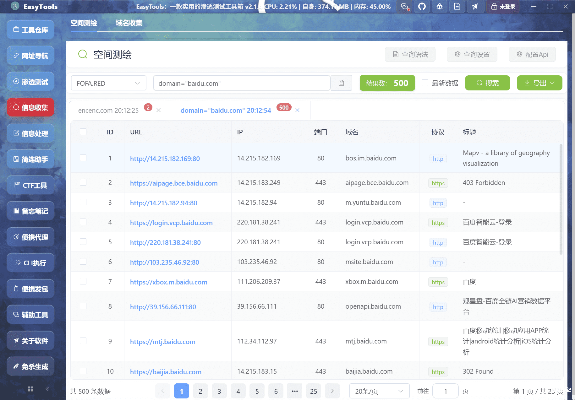Select the 备忘笔记 notes tool
575x400 pixels.
[30, 211]
